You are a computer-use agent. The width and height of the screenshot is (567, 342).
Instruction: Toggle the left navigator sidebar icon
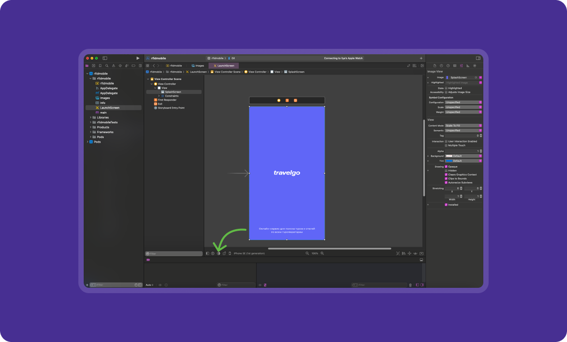(104, 58)
